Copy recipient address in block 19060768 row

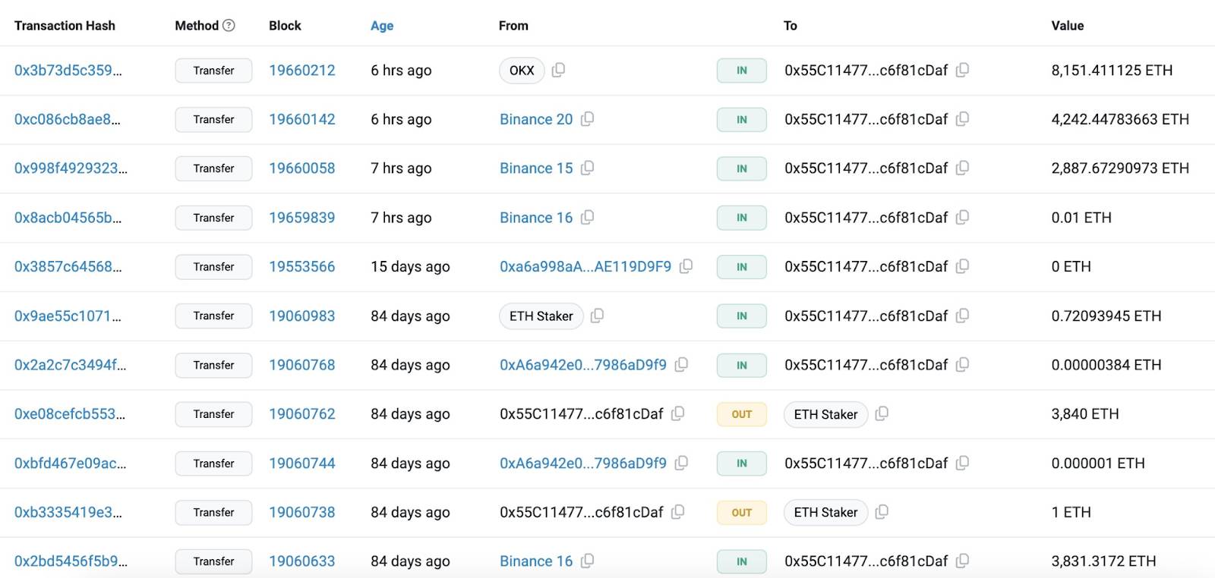pyautogui.click(x=962, y=365)
